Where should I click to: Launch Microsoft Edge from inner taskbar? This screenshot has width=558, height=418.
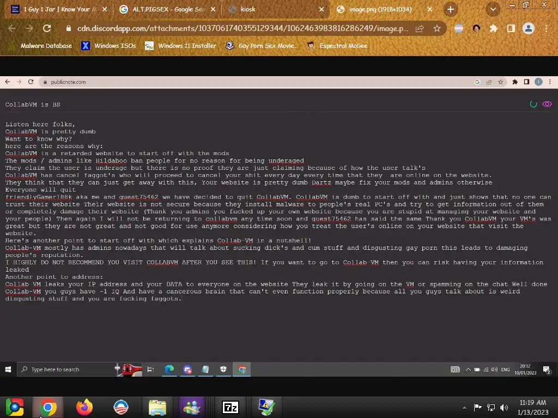(x=169, y=370)
